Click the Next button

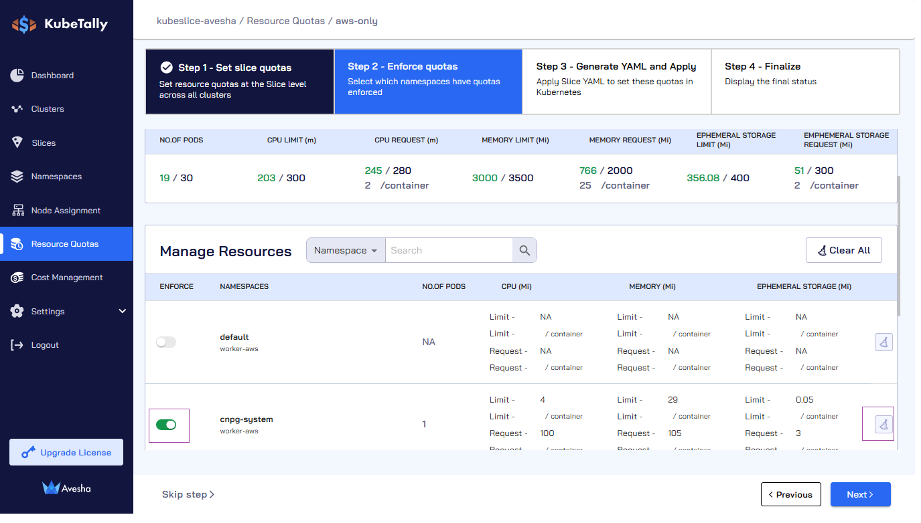[861, 495]
